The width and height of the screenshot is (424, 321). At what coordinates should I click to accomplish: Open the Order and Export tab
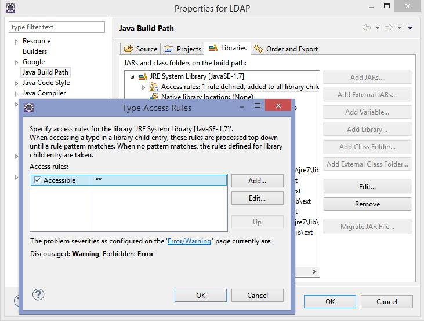click(x=286, y=49)
